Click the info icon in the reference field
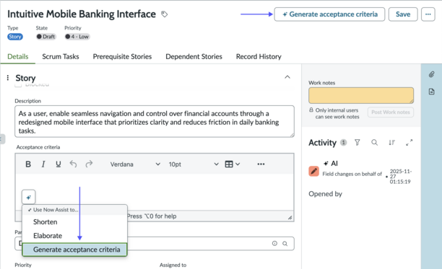442x269 pixels. (274, 243)
